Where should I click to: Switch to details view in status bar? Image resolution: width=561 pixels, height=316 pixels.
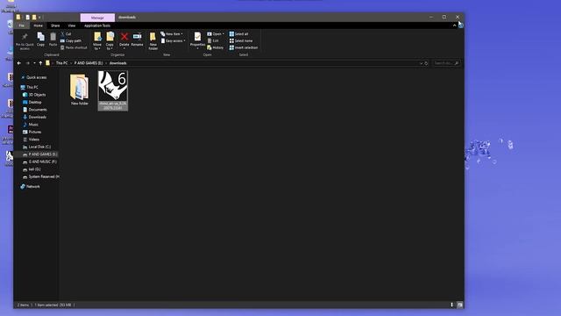pyautogui.click(x=452, y=305)
